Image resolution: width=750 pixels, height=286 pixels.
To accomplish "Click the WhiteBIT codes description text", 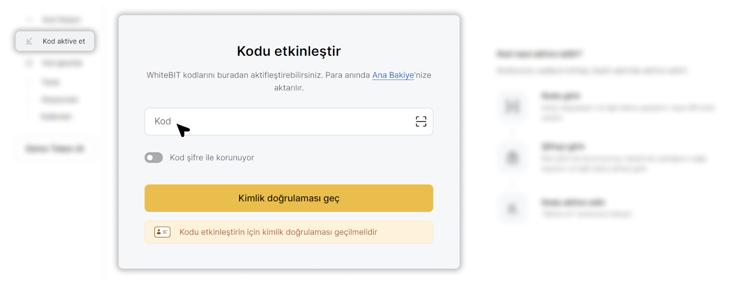I will [258, 75].
